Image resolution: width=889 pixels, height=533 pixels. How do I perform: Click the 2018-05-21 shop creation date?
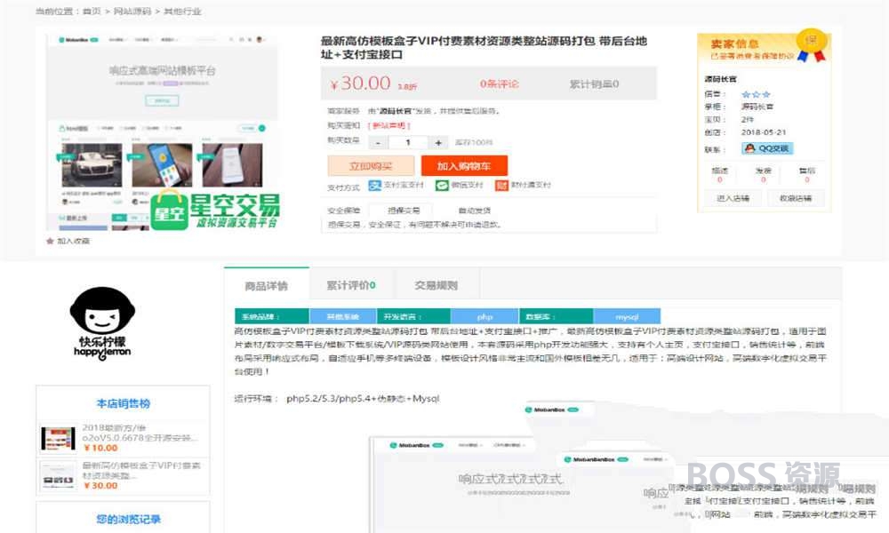pos(764,132)
